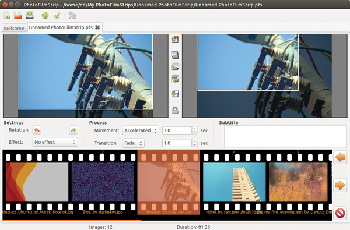Screen dimensions: 350x230
Task: Toggle the lock/unlock motion icon
Action: click(x=175, y=110)
